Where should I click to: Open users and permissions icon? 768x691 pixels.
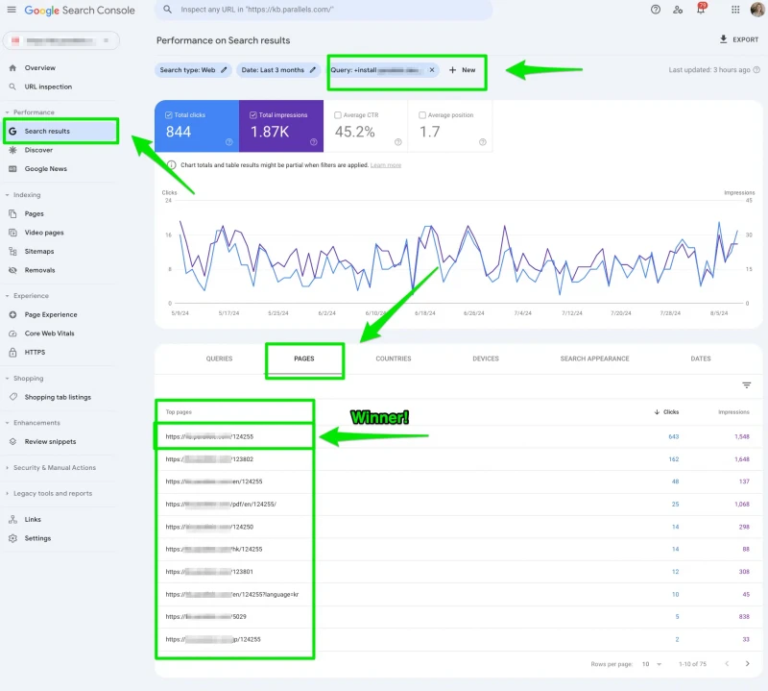point(678,10)
